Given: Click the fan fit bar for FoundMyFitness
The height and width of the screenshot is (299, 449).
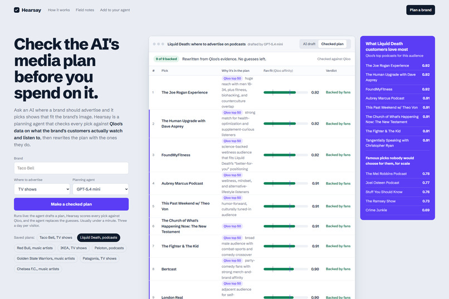Looking at the screenshot, I should pyautogui.click(x=285, y=155).
